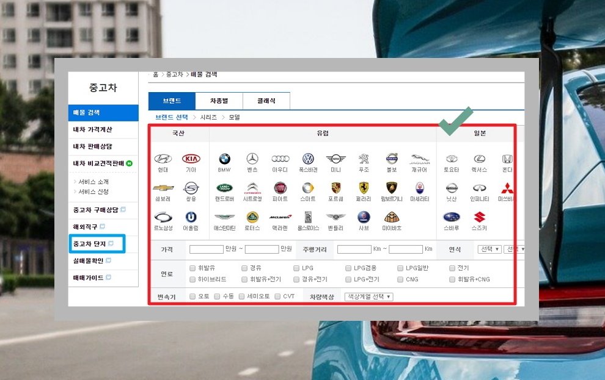Open the first 연식 선택 dropdown
Viewport: 605px width, 380px height.
click(x=490, y=249)
